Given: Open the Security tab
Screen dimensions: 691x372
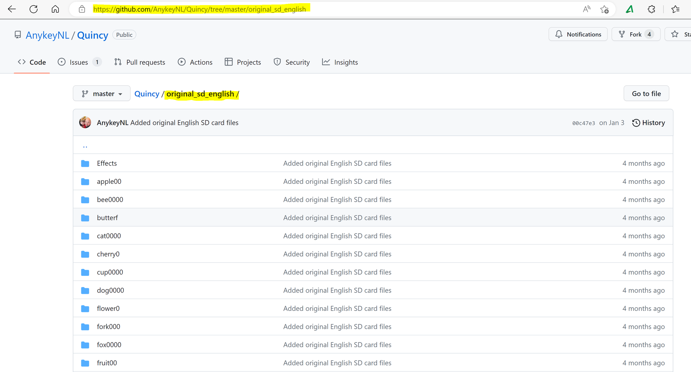Looking at the screenshot, I should (292, 62).
